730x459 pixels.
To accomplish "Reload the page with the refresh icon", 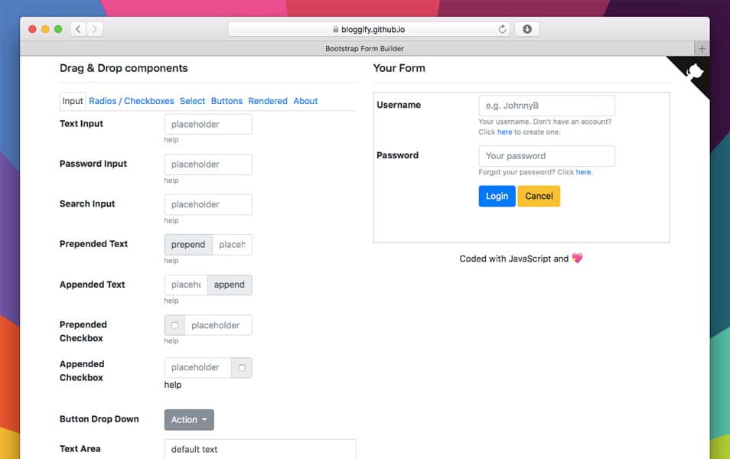I will pos(503,29).
